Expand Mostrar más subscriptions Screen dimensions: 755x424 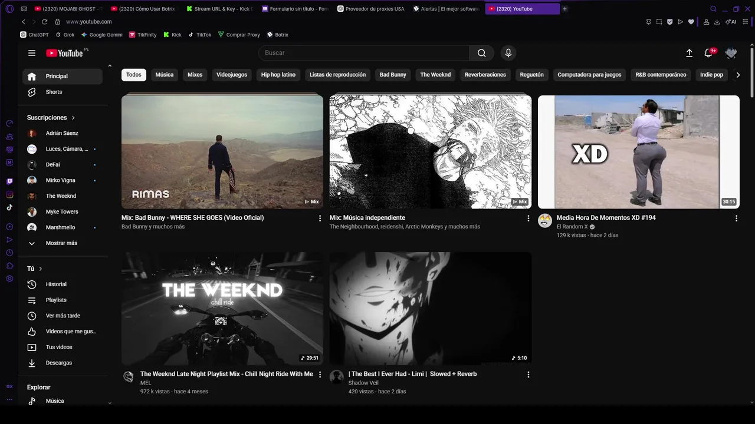pos(61,243)
